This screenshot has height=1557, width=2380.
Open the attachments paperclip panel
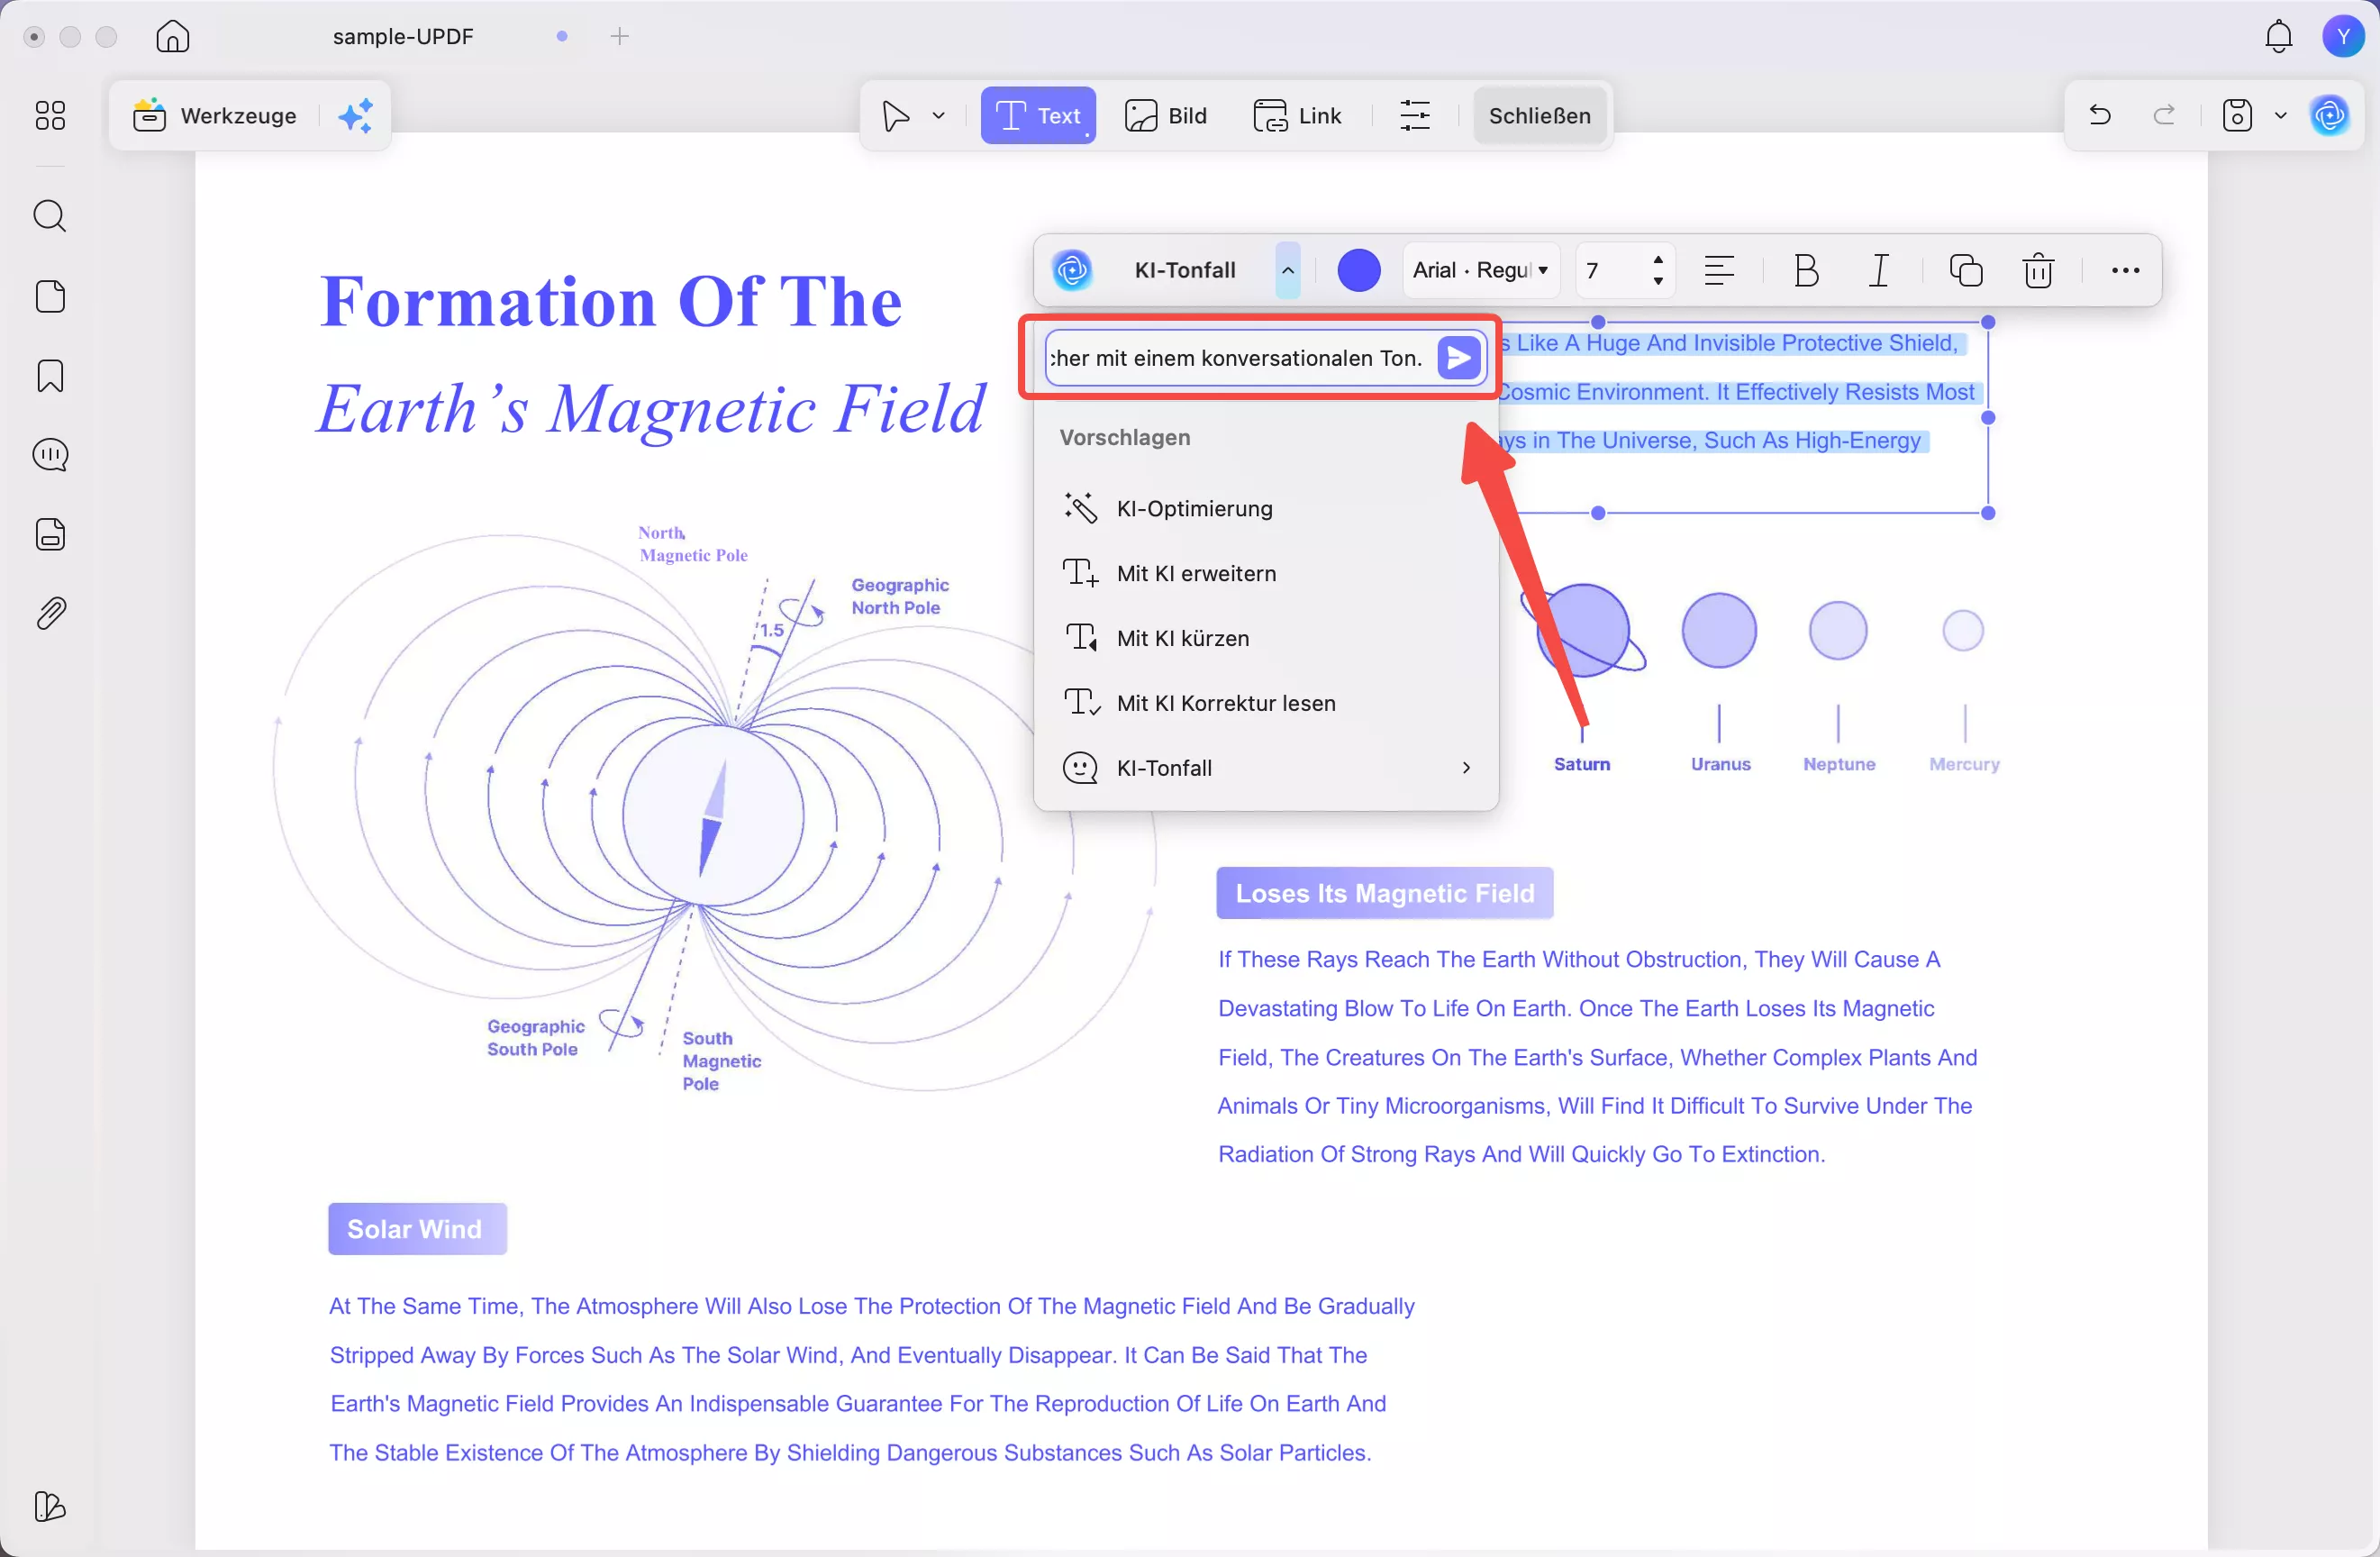pyautogui.click(x=50, y=613)
